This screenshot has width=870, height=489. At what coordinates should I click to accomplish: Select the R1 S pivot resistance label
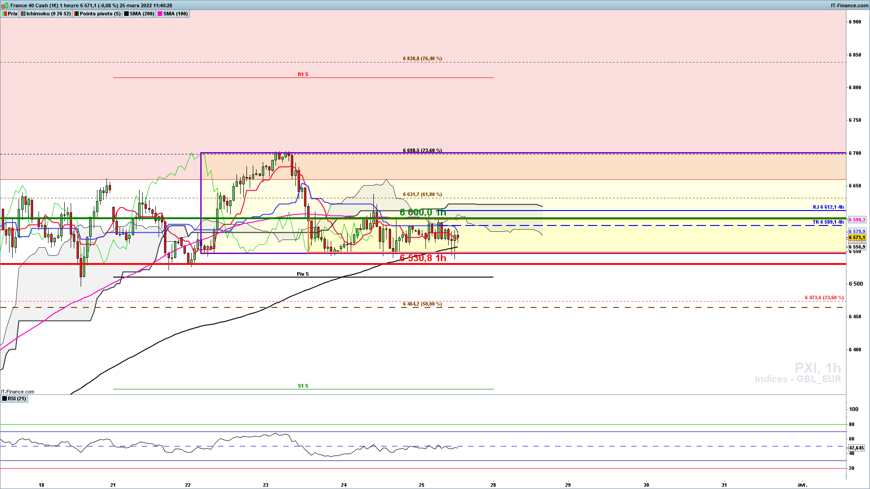tap(303, 74)
